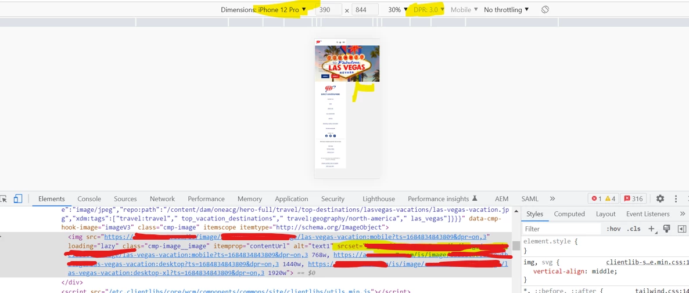Open the SAML tab
The image size is (689, 293).
(529, 198)
